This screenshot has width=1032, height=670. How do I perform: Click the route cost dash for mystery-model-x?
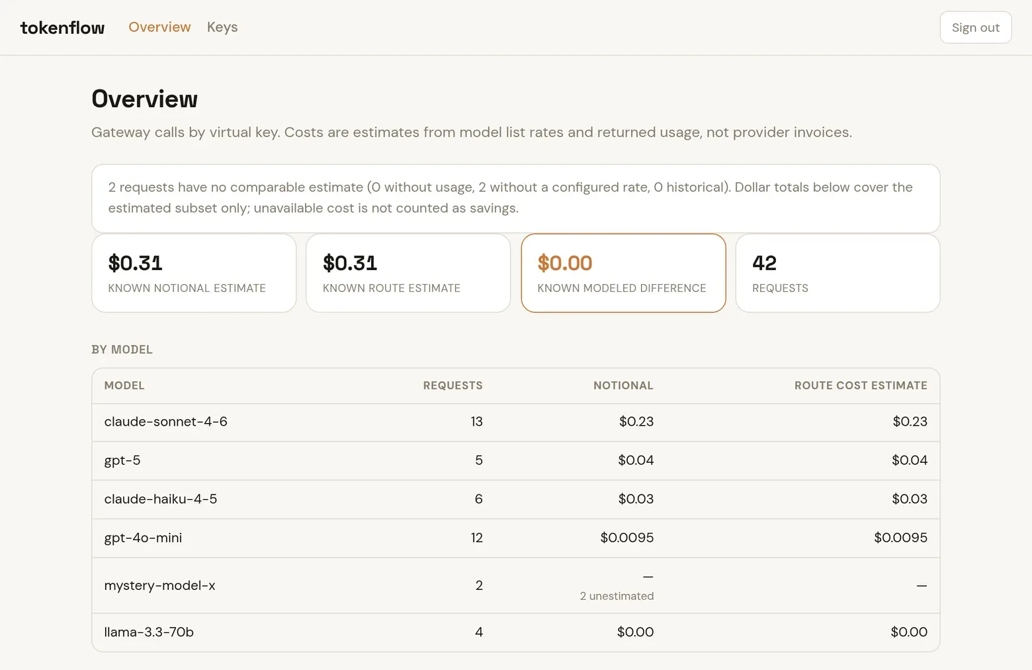[922, 585]
